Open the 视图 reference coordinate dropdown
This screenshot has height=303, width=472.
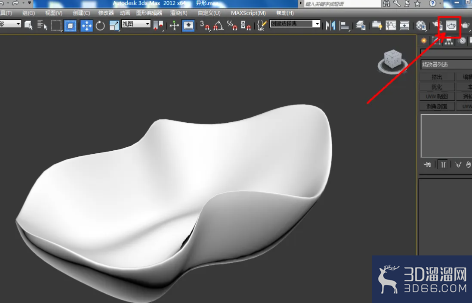coord(136,24)
